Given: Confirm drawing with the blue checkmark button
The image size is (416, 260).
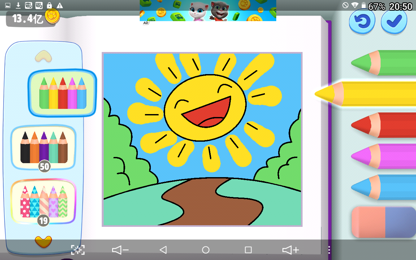Looking at the screenshot, I should click(394, 22).
